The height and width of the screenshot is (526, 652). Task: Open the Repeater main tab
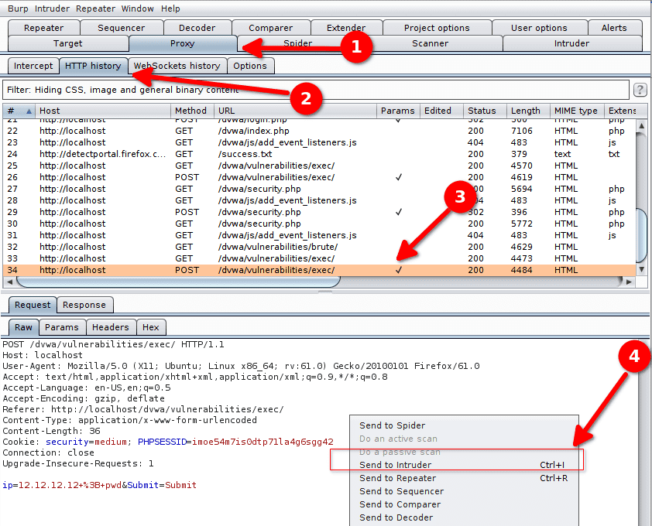(x=43, y=28)
